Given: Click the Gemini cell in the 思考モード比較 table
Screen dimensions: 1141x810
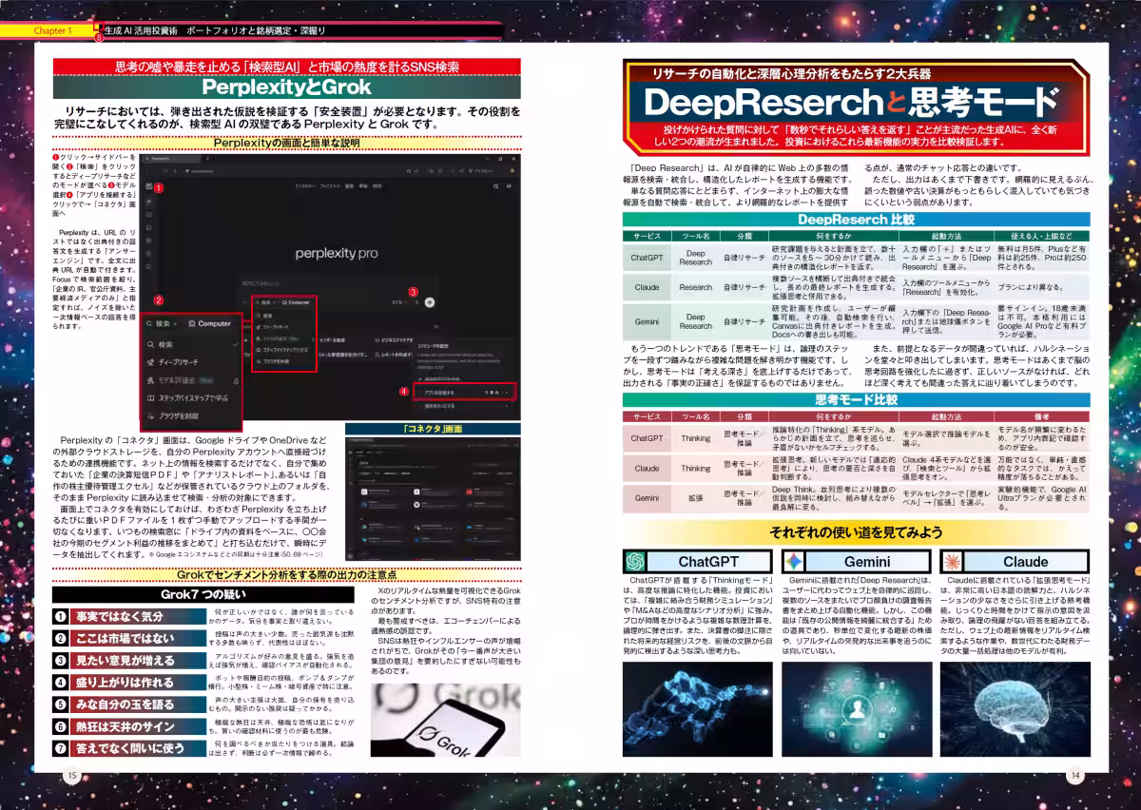Looking at the screenshot, I should (647, 497).
